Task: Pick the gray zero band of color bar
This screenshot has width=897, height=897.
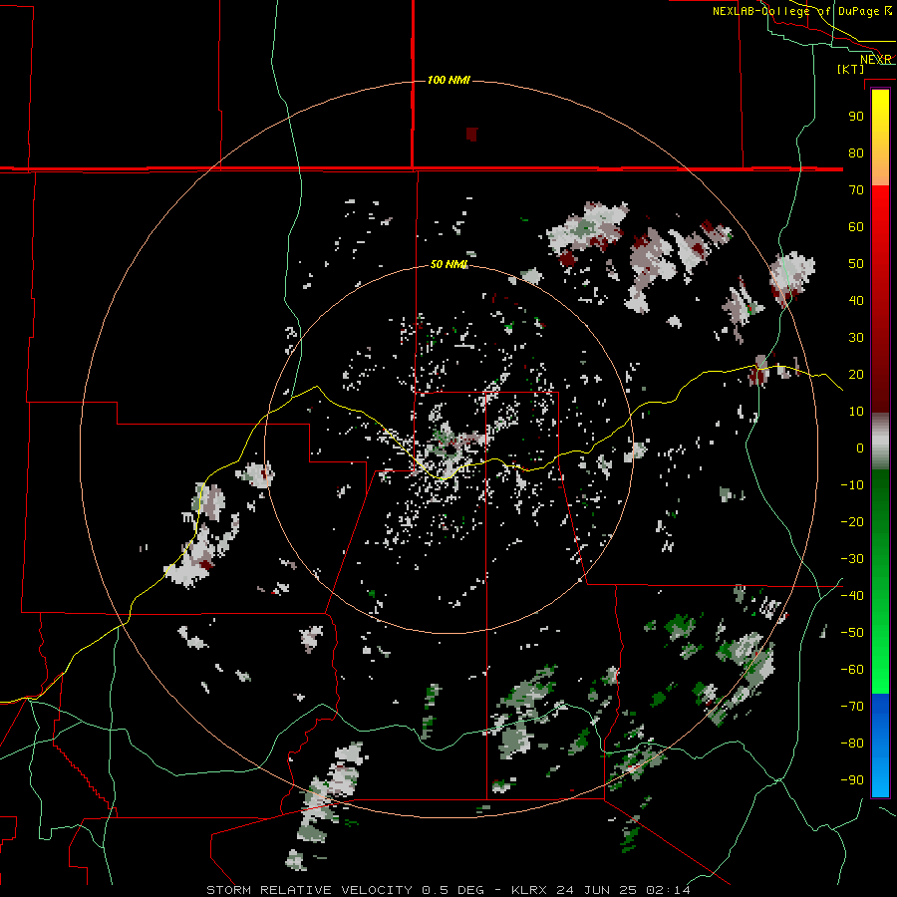Action: tap(880, 442)
